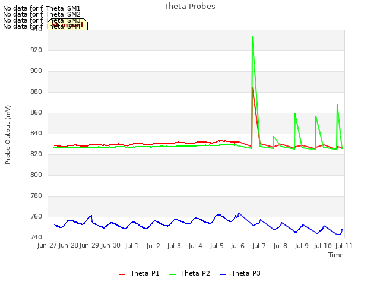The image size is (380, 285).
Task: Toggle the Theta_P3 series via its legend label
Action: tap(246, 273)
